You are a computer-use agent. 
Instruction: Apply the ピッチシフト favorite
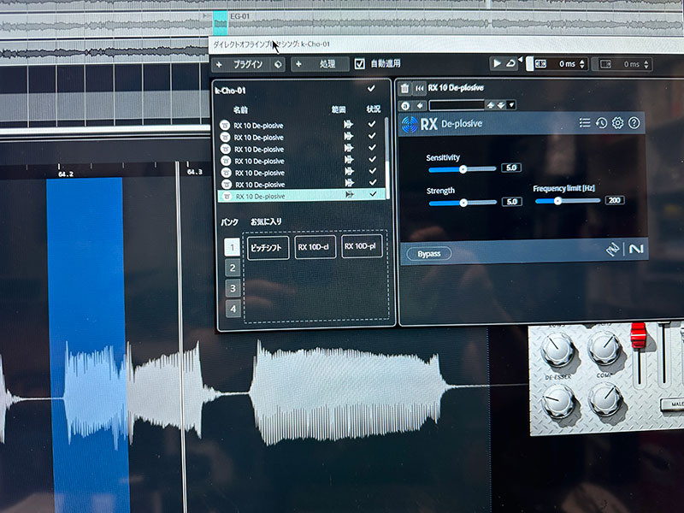pos(268,248)
